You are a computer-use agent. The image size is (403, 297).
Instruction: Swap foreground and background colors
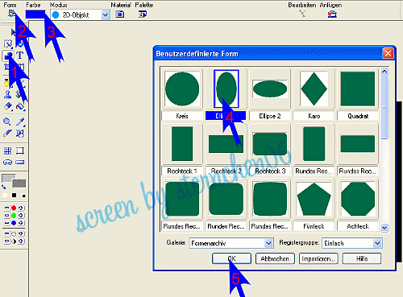point(4,187)
